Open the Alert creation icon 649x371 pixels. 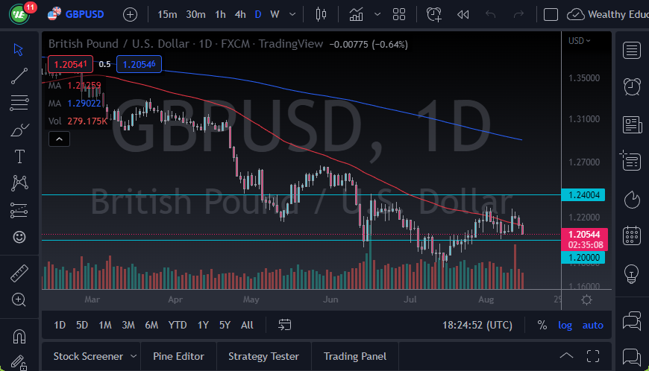433,14
